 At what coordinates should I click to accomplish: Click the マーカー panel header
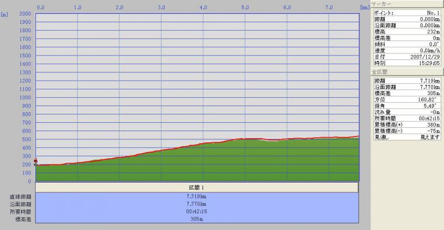click(x=407, y=3)
